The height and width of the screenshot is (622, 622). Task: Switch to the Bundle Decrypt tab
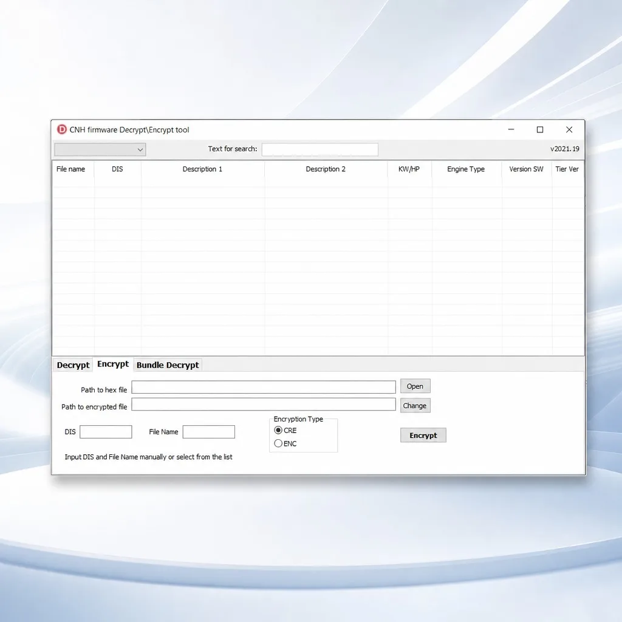(168, 365)
